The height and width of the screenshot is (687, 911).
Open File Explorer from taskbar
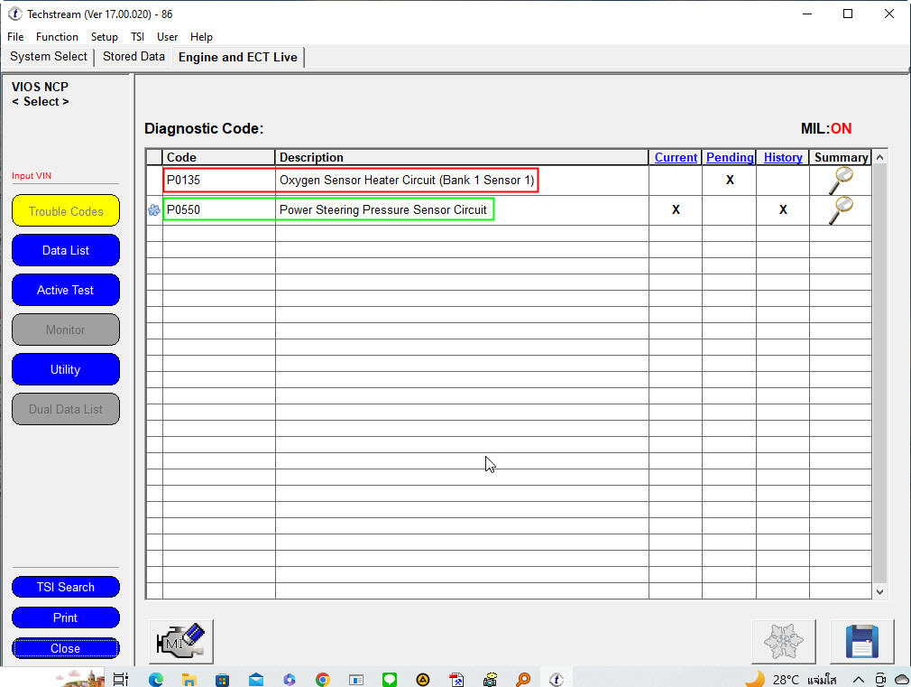[x=189, y=679]
